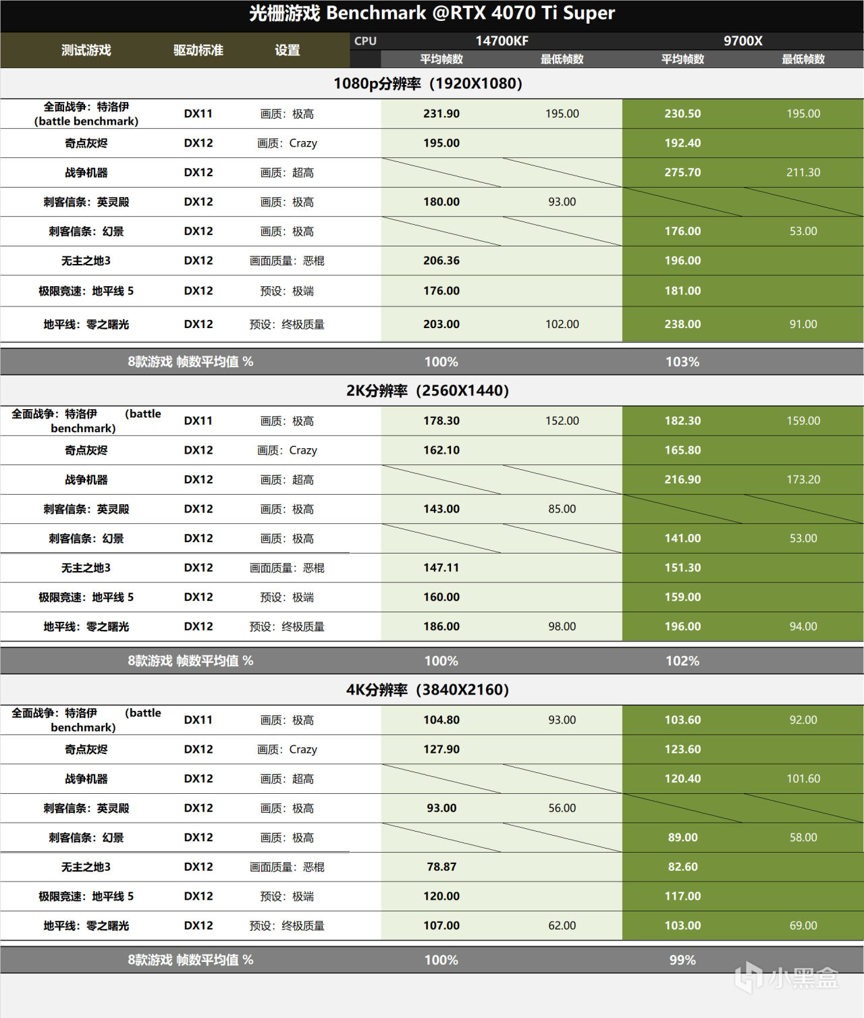
Task: Jump to the 4K分辨率 section heading
Action: 428,690
